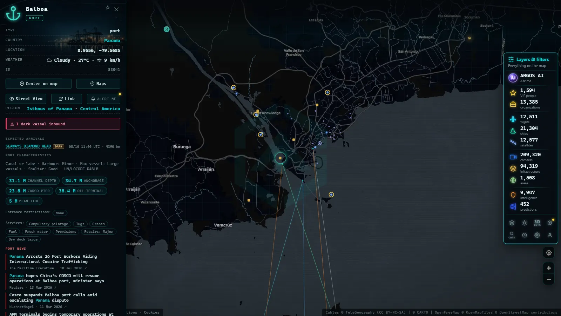
Task: Favorite the Balboa port with the star
Action: 108,7
